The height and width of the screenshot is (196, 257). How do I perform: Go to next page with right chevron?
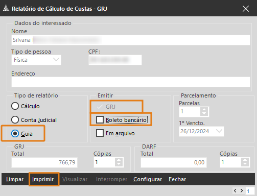point(242,191)
